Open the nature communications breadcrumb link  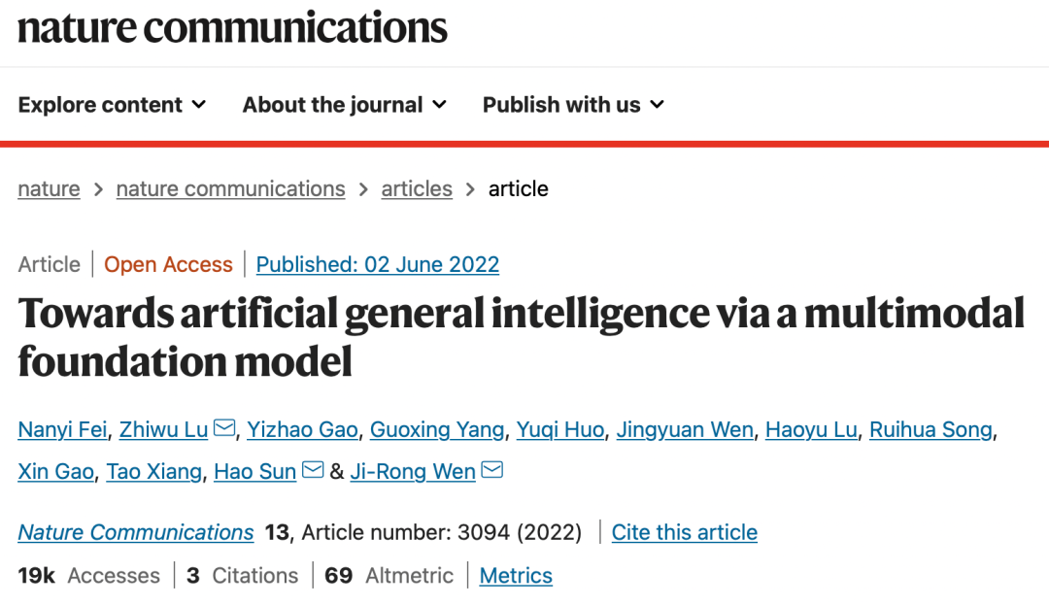[230, 188]
